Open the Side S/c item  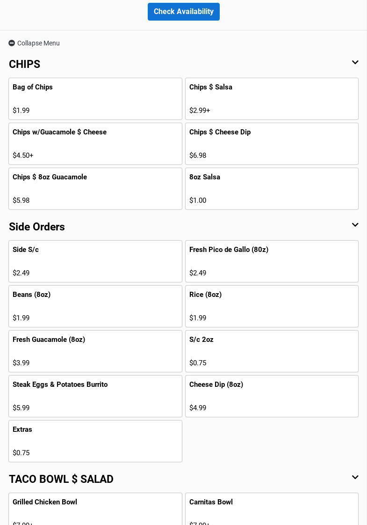coord(95,261)
